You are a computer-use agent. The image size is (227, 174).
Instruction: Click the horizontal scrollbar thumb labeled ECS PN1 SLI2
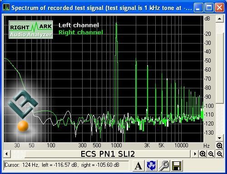point(108,154)
